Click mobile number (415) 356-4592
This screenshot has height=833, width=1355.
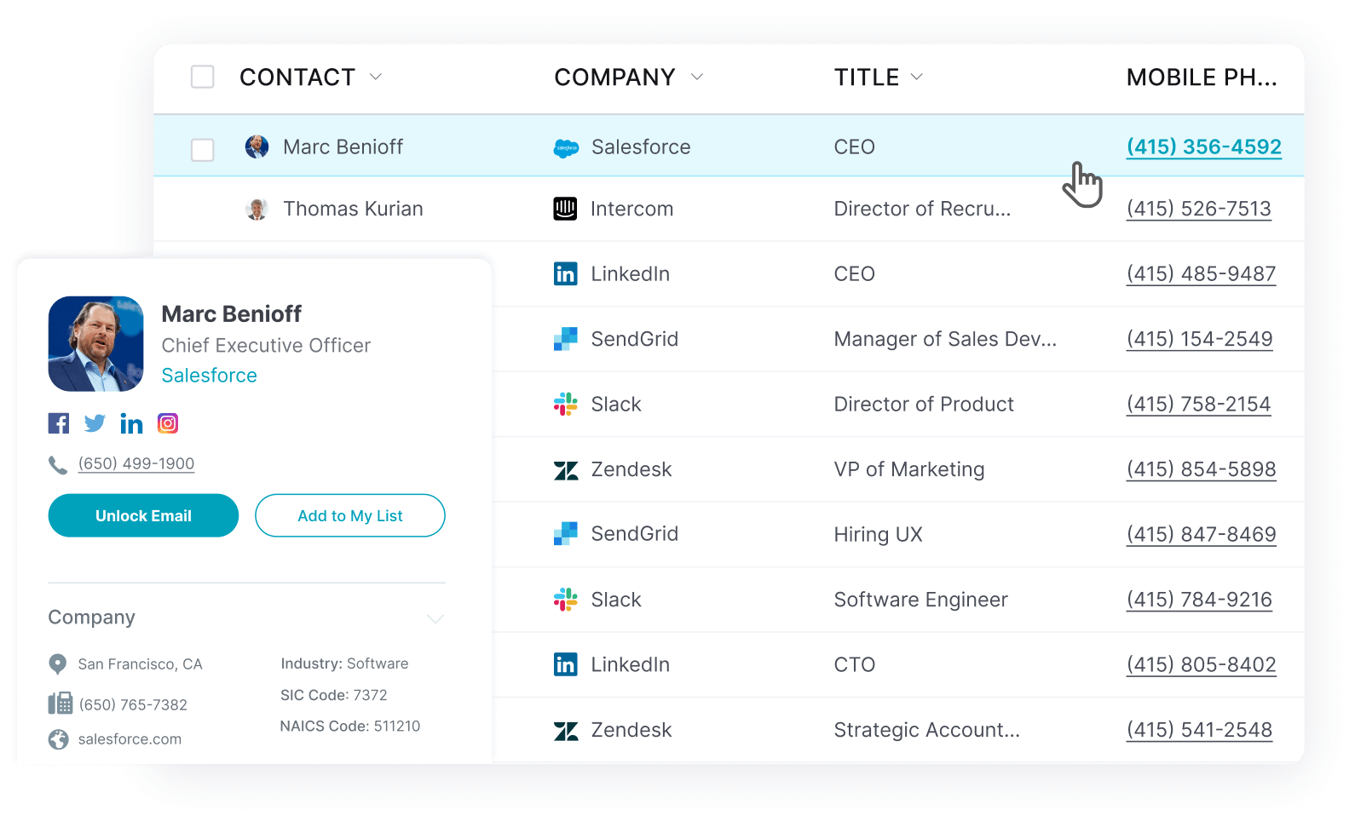(1203, 146)
